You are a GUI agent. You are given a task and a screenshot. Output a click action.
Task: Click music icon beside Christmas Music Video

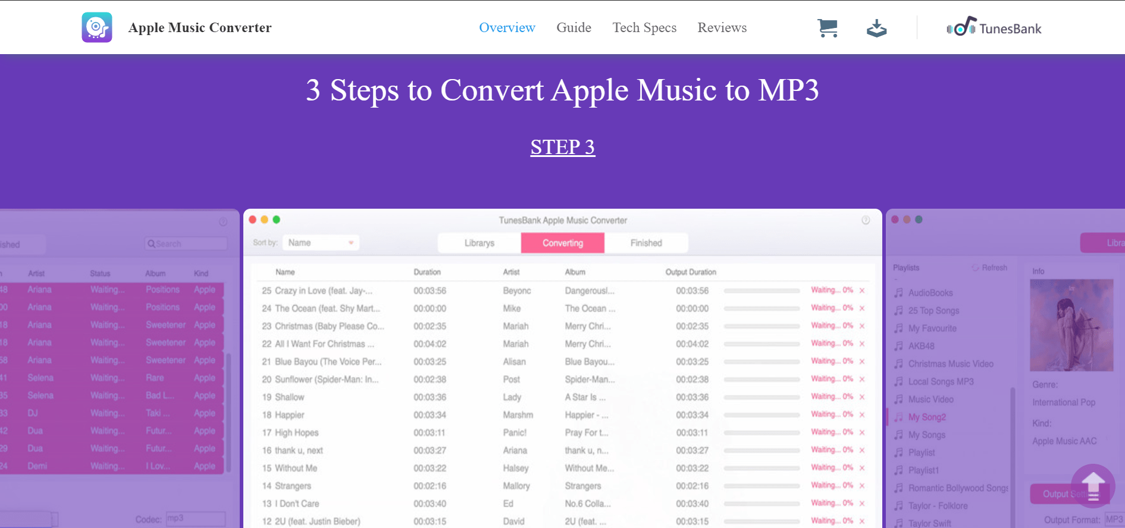point(899,364)
